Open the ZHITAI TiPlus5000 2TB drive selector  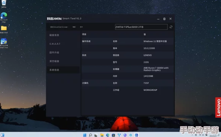[x=141, y=27]
